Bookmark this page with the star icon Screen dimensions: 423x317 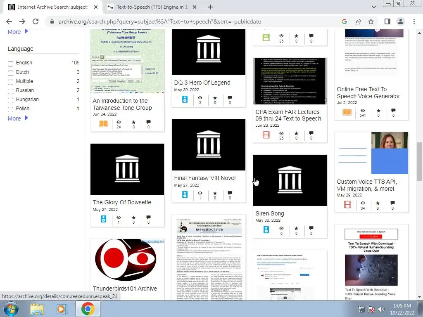point(371,21)
